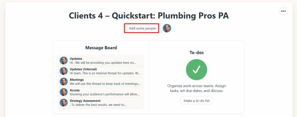Click the avatar beside the Access message

64,92
